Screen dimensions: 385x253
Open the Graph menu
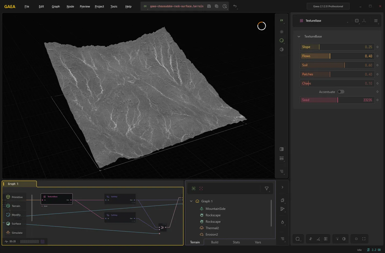click(56, 6)
